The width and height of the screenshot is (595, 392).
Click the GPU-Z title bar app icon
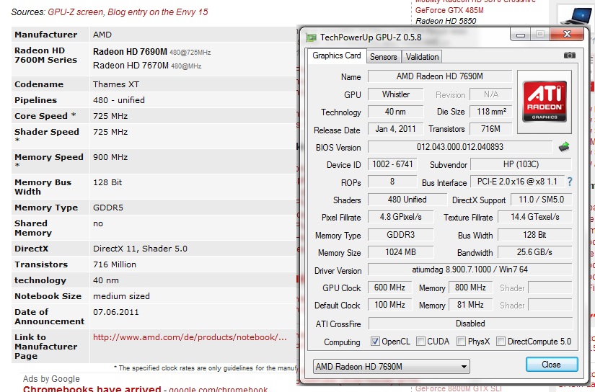click(x=311, y=37)
